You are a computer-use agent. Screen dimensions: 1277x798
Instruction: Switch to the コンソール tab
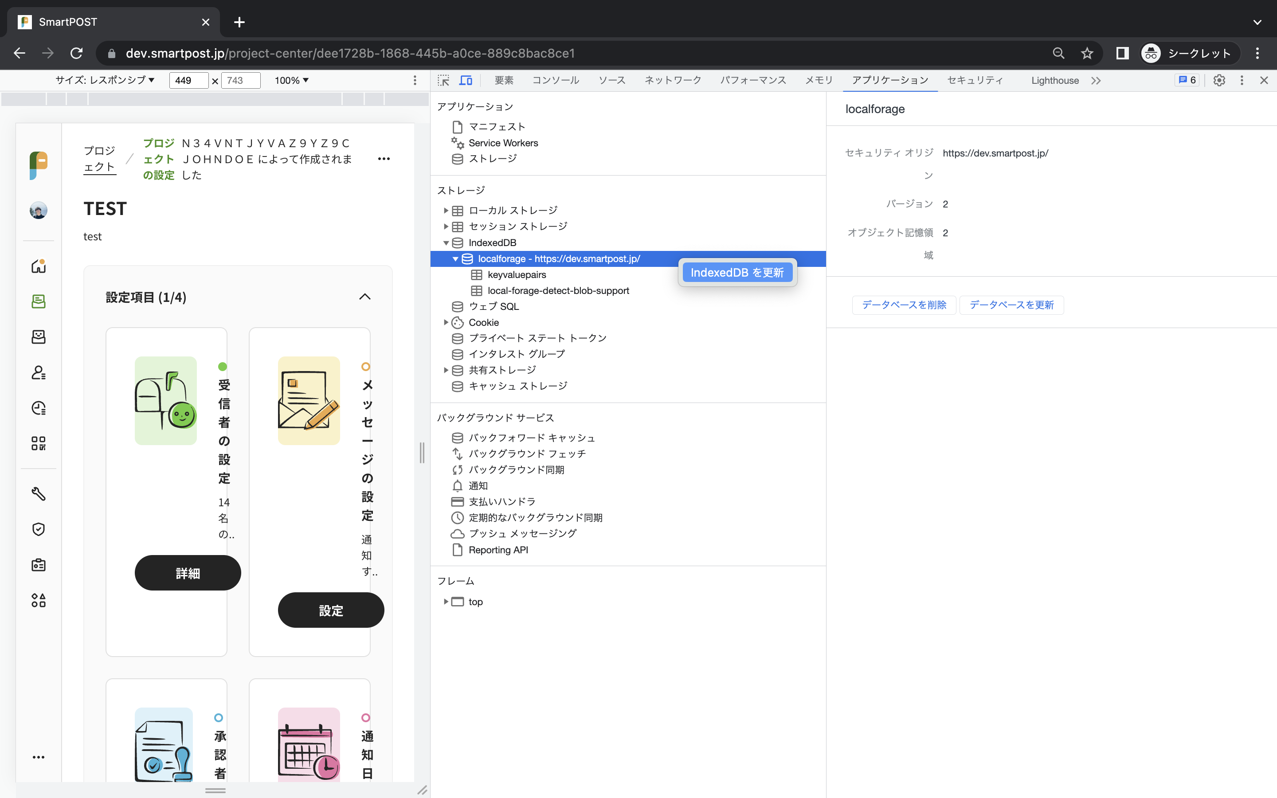click(x=555, y=80)
